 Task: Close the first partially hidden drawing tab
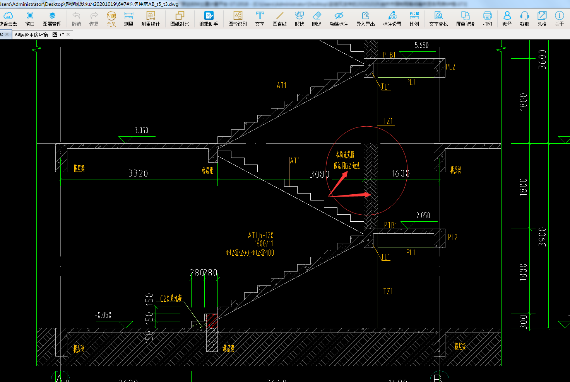7,34
